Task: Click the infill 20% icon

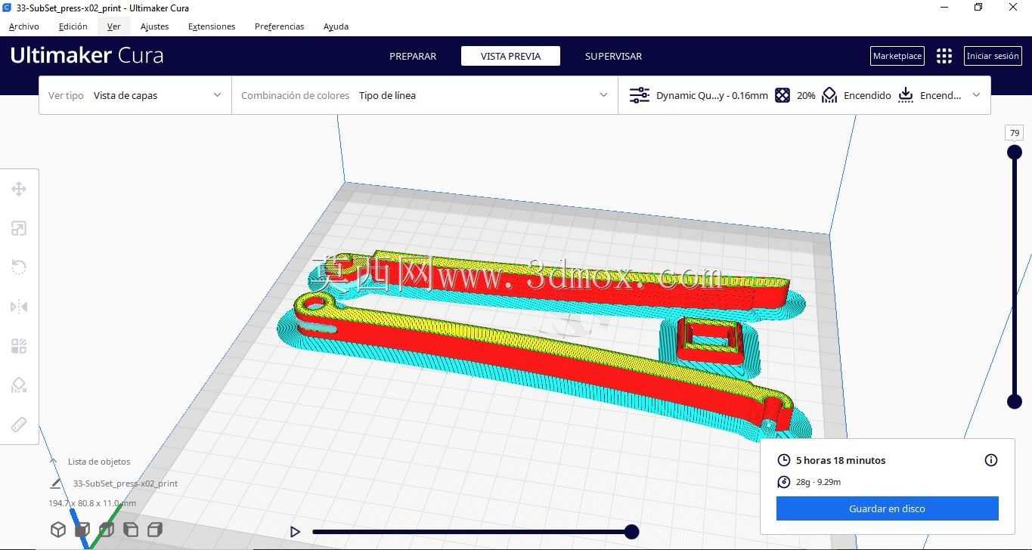Action: coord(783,95)
